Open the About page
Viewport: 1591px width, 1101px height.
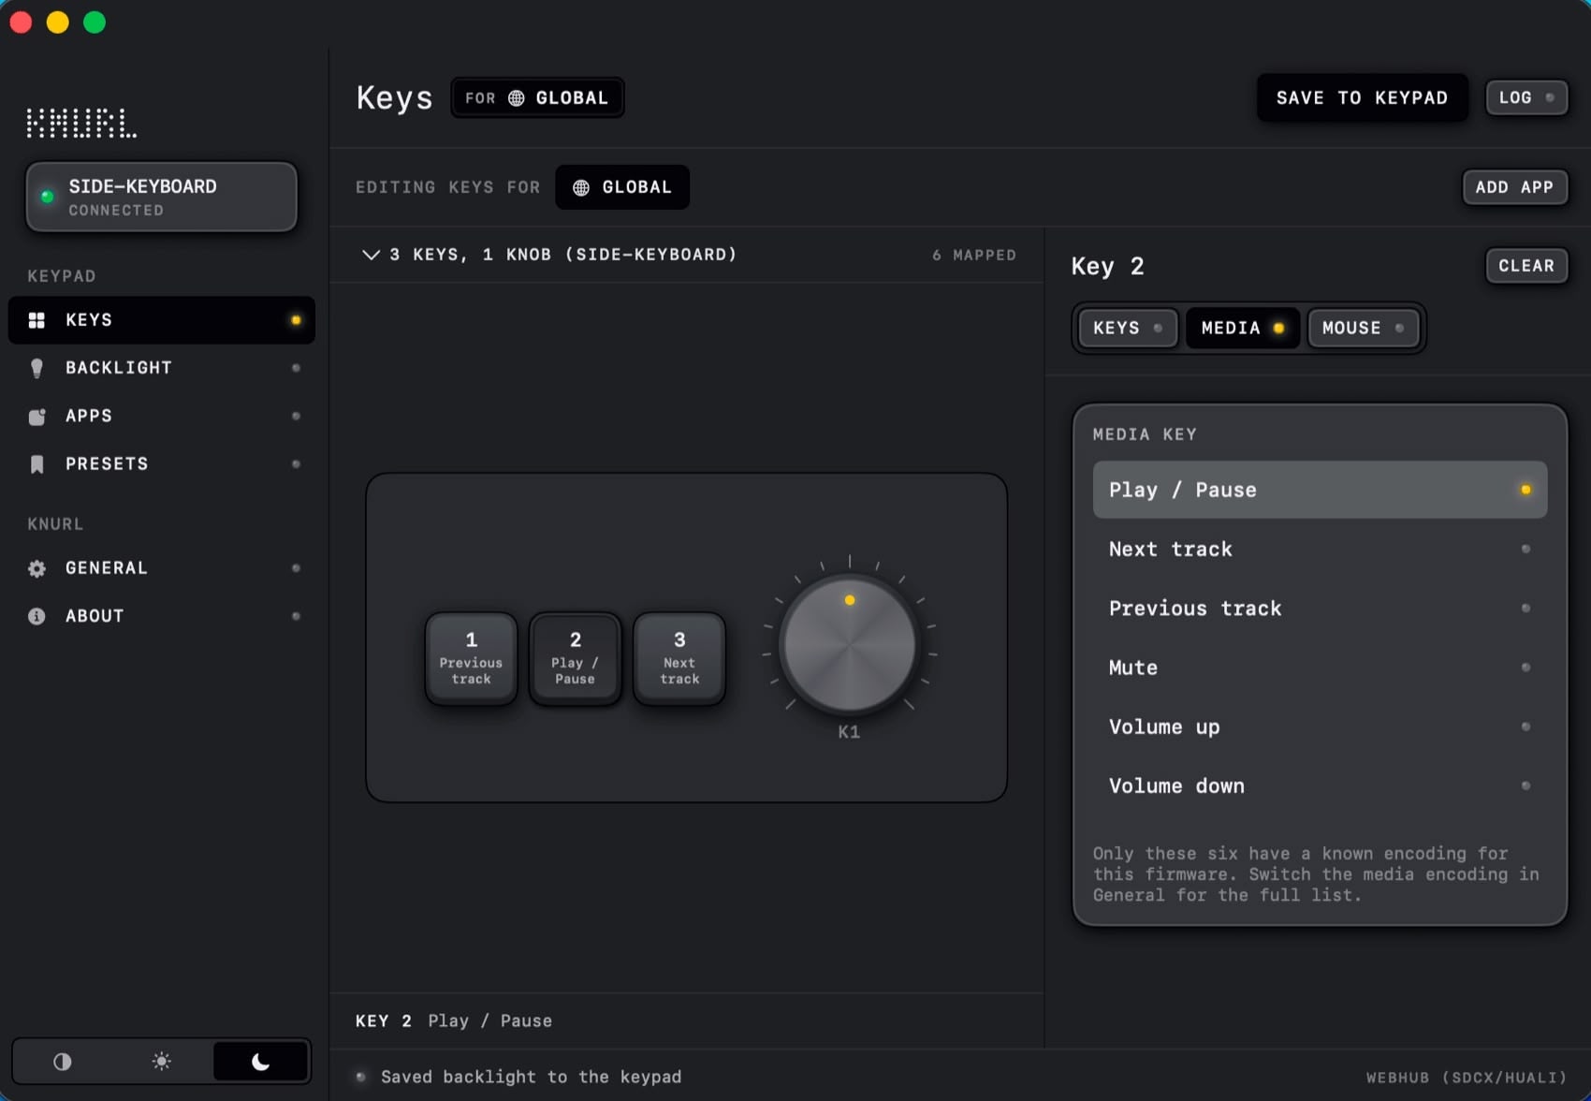coord(161,616)
